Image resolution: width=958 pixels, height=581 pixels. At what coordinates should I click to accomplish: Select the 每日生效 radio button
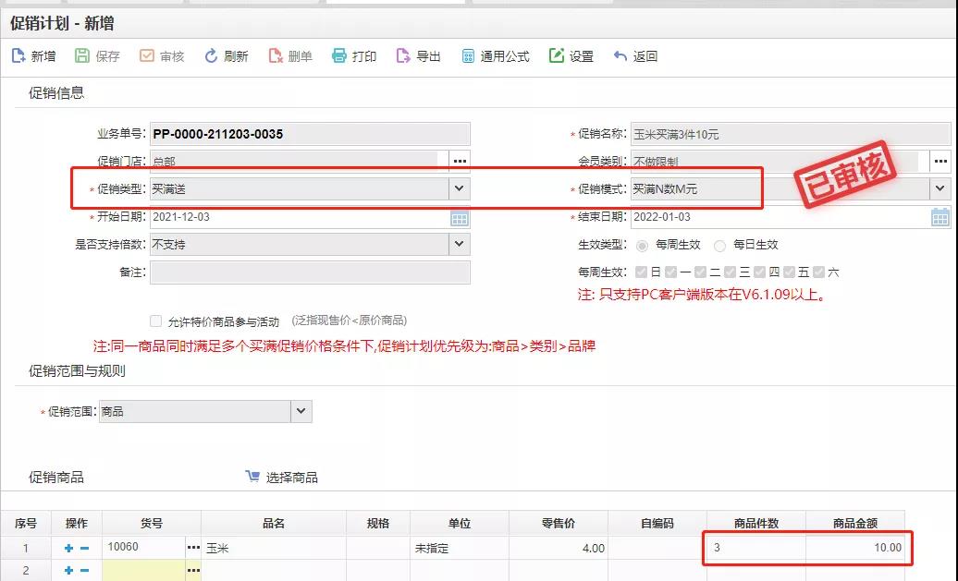pos(722,245)
